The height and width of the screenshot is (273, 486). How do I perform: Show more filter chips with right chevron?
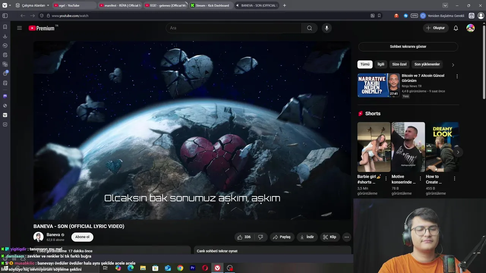click(453, 65)
